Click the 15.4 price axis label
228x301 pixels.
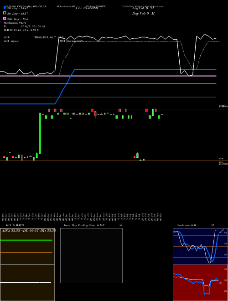(x=221, y=159)
